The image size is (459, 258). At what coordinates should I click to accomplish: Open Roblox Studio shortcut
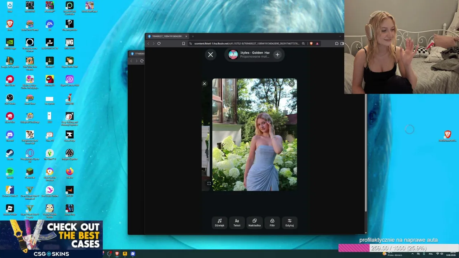(x=10, y=210)
